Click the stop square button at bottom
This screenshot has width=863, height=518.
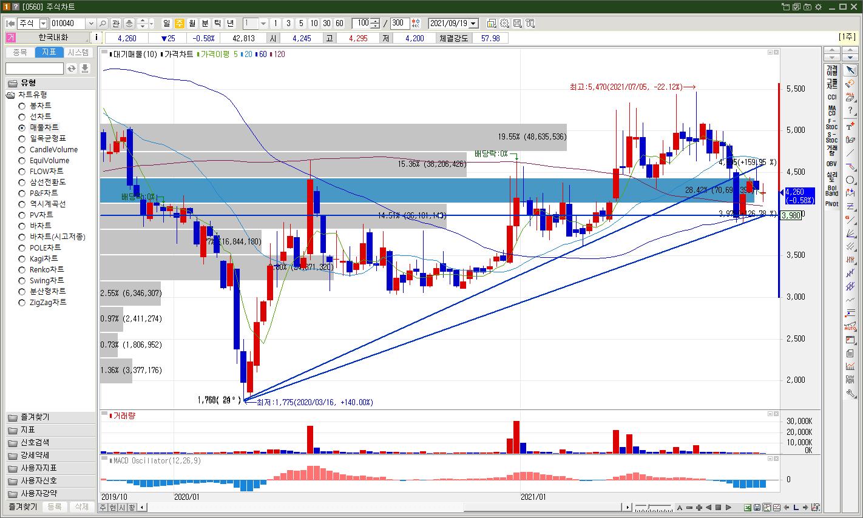coord(718,508)
